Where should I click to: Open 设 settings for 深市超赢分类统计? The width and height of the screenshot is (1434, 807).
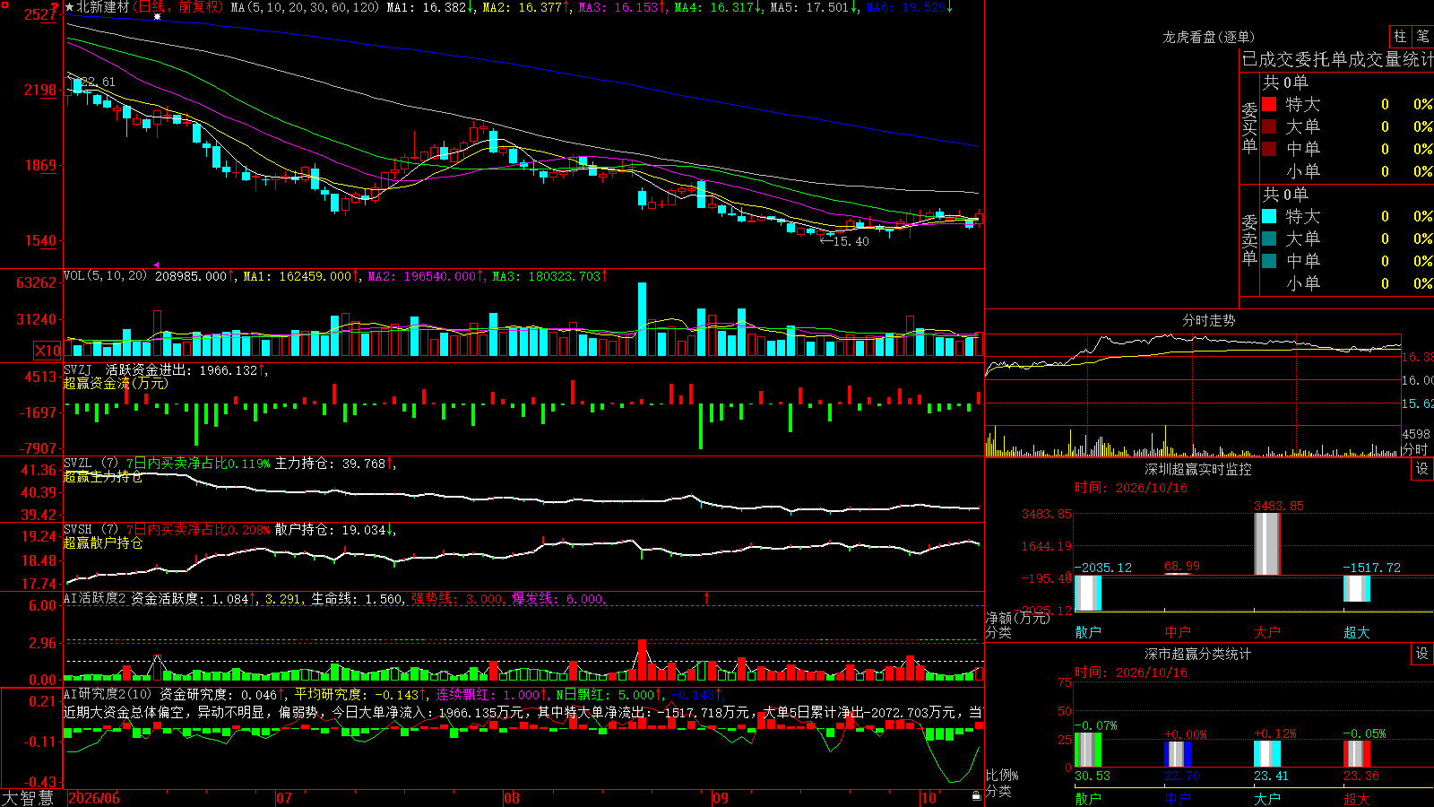pos(1422,654)
